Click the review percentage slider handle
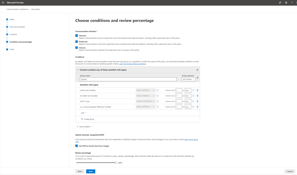This screenshot has height=175, width=297. [x=116, y=163]
